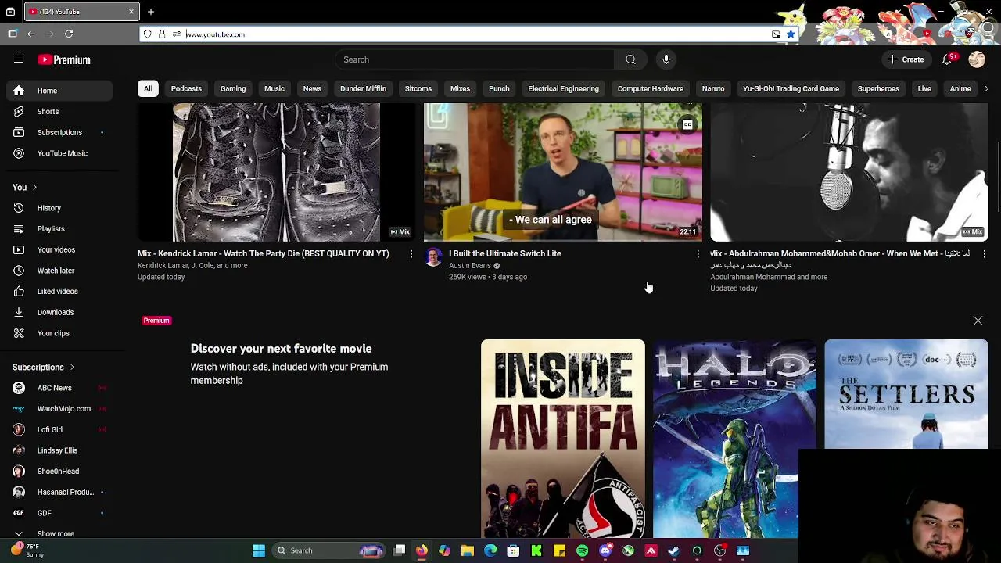The height and width of the screenshot is (563, 1001).
Task: Open Playlists in the sidebar
Action: [x=59, y=229]
